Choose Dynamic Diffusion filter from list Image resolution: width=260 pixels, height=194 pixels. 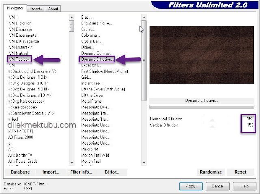(x=97, y=60)
